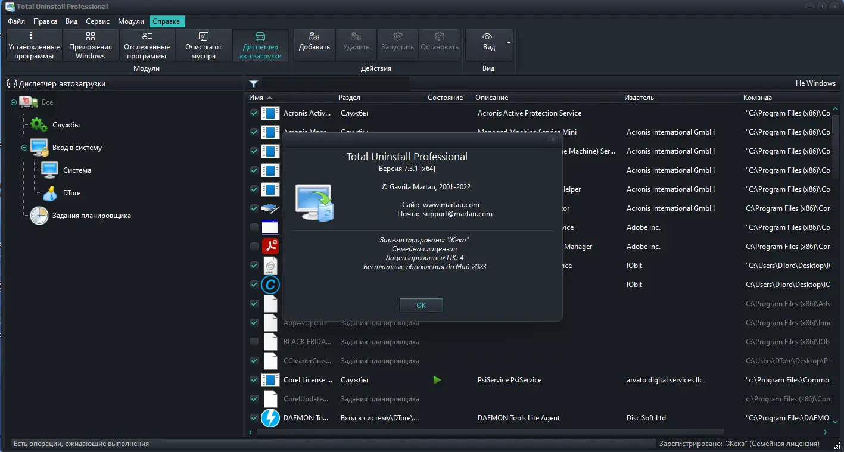Collapse the Все tree node
The width and height of the screenshot is (844, 452).
(x=14, y=102)
